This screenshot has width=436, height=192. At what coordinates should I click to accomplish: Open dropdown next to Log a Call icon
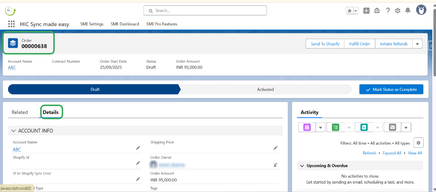378,127
